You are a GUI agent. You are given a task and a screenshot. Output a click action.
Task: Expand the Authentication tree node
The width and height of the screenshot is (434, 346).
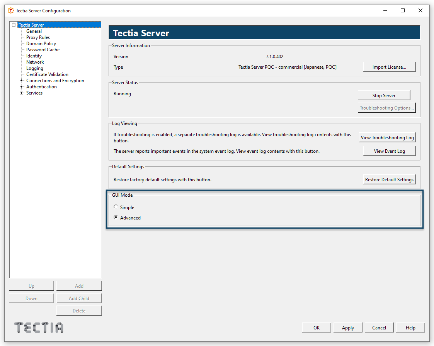point(21,86)
